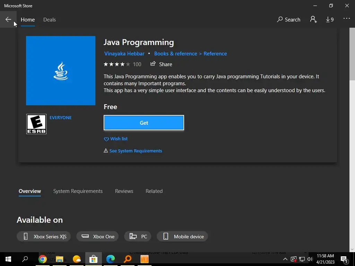Click the Xbox Series X|S chip
The width and height of the screenshot is (355, 266).
click(44, 236)
